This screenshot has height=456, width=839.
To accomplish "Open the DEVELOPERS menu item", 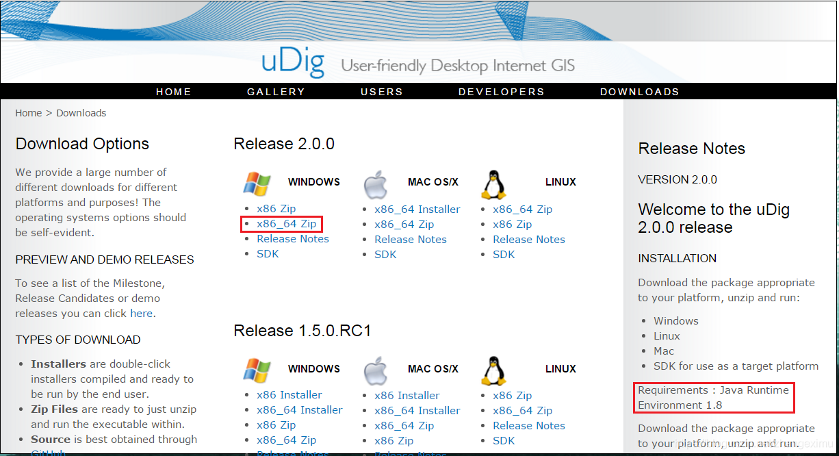I will [502, 92].
